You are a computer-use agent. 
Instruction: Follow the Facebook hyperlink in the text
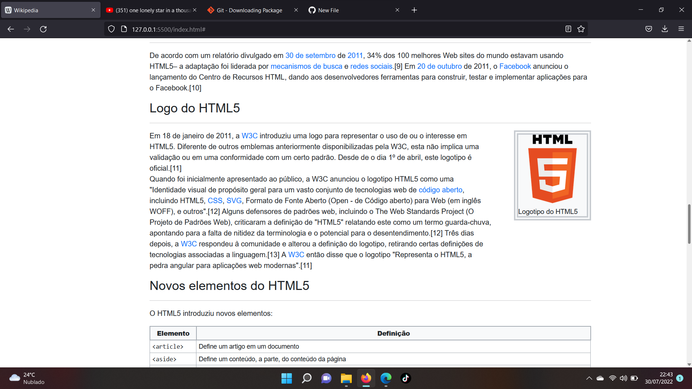tap(515, 66)
